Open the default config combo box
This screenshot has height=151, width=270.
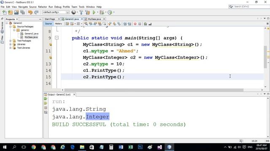56,12
